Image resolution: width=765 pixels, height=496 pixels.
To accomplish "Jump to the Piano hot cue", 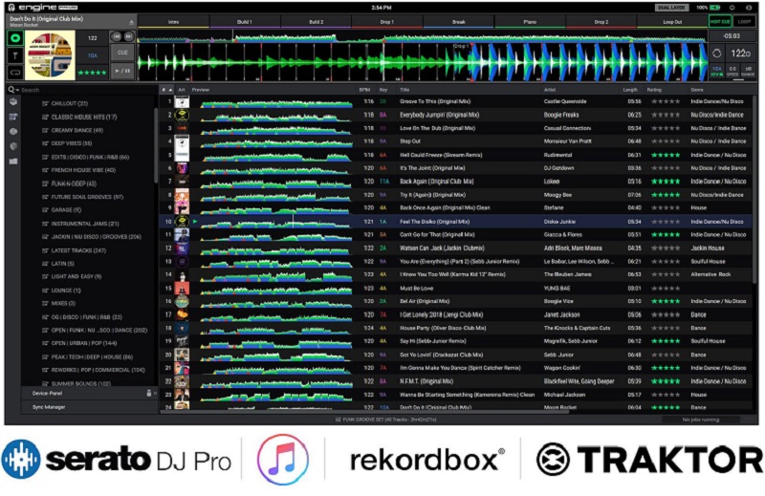I will point(530,22).
